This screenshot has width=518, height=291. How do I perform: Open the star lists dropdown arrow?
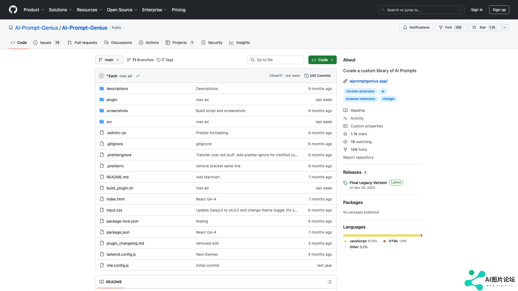point(505,27)
